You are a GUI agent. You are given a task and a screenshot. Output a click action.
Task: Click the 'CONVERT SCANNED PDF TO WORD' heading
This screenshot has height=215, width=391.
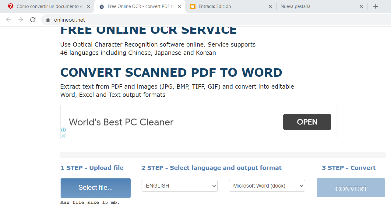(171, 73)
